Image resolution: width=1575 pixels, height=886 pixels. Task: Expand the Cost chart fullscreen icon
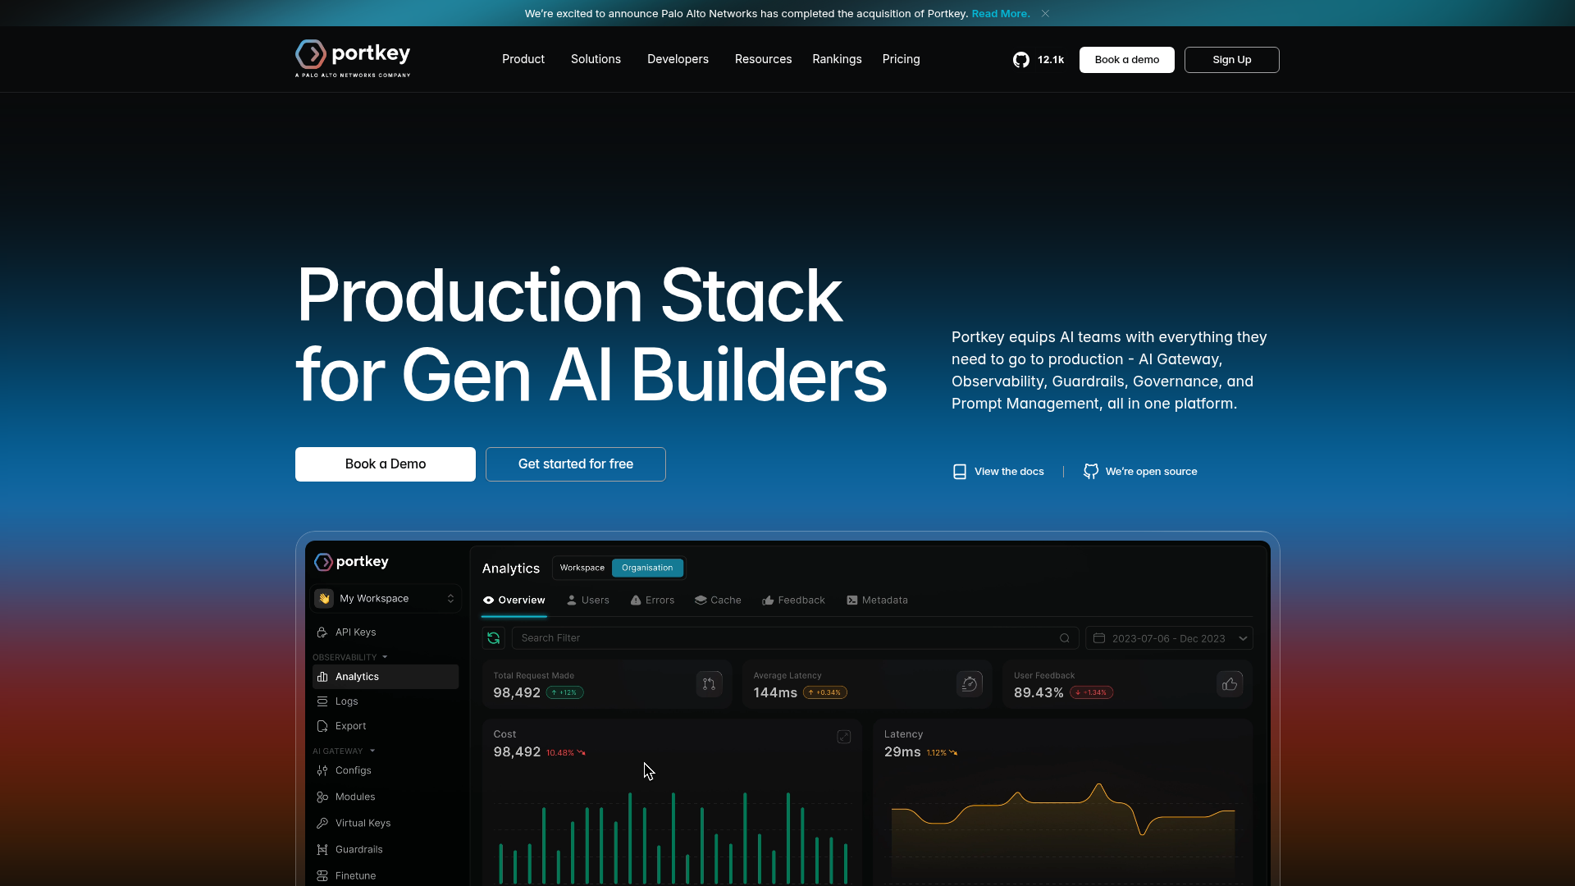click(x=844, y=738)
